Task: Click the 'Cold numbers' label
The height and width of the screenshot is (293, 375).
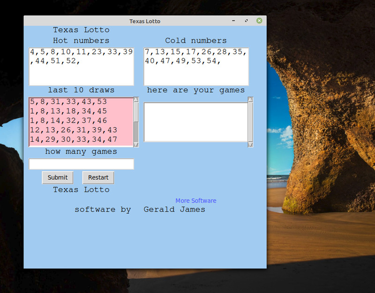Action: 196,41
